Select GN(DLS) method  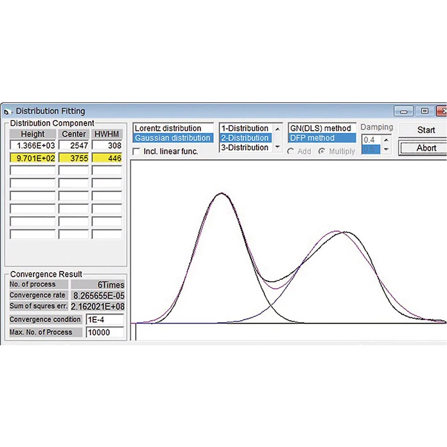coord(322,129)
